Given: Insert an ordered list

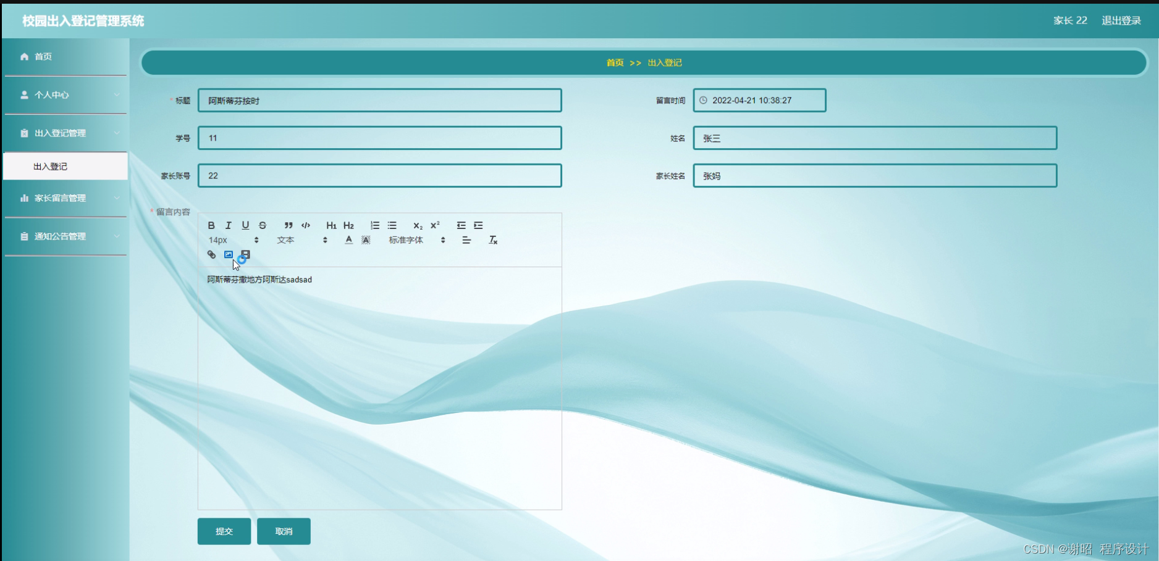Looking at the screenshot, I should pyautogui.click(x=374, y=225).
